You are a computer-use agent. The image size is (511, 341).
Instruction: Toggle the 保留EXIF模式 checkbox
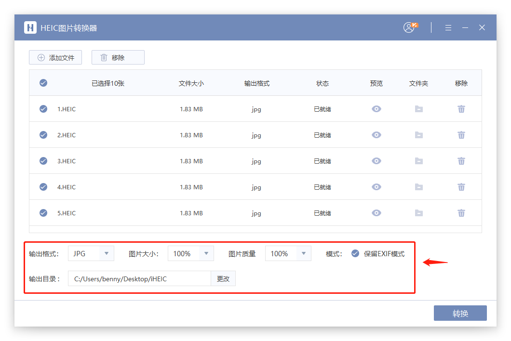click(355, 253)
